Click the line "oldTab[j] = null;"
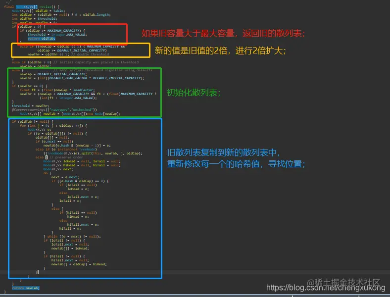Viewport: 390px width, 297px height. [x=52, y=138]
